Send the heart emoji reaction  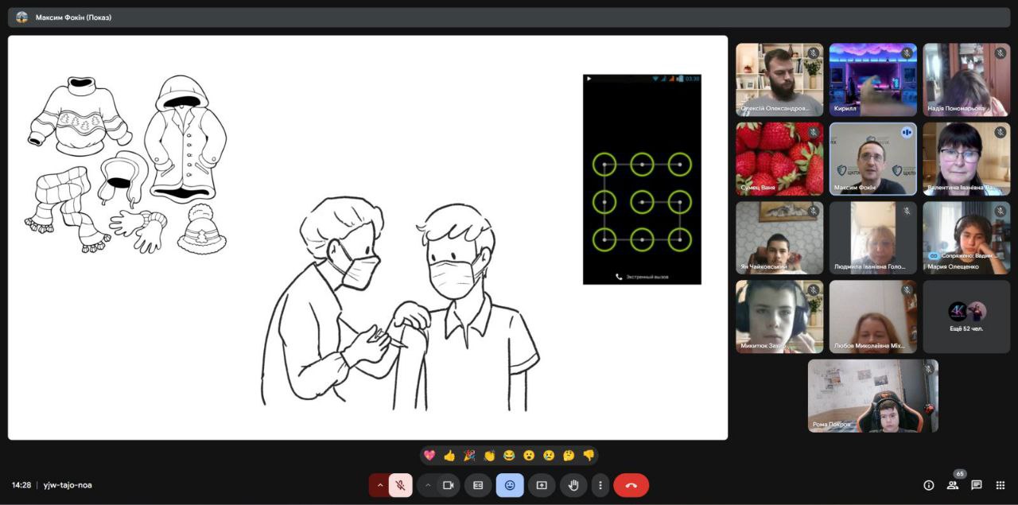429,456
